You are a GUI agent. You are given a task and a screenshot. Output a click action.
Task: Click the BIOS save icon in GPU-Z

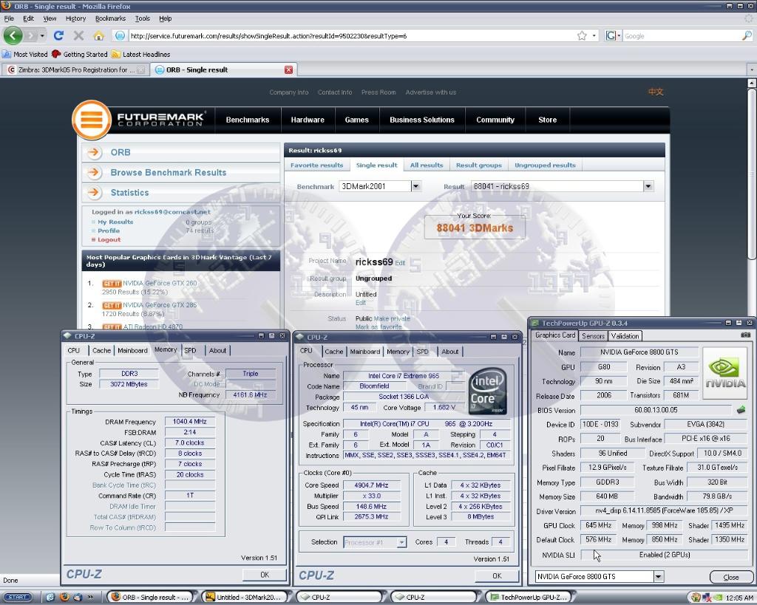pos(741,410)
